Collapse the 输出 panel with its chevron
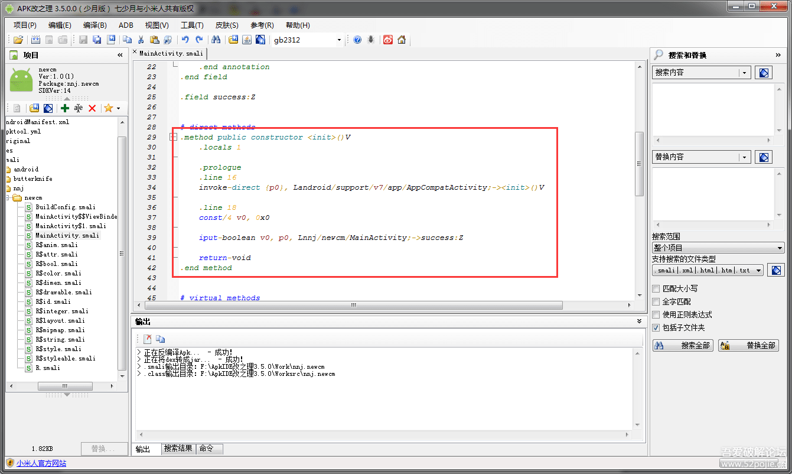The height and width of the screenshot is (474, 792). 639,321
